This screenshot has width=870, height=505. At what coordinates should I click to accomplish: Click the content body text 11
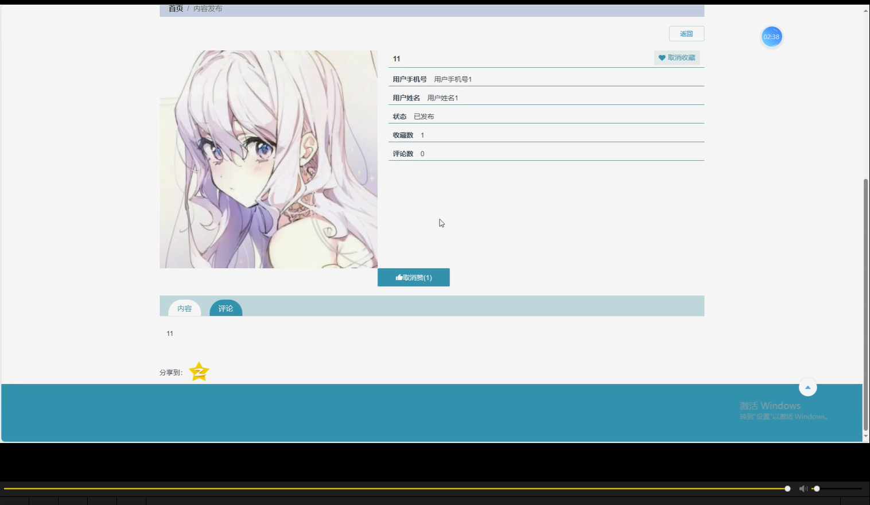(170, 333)
